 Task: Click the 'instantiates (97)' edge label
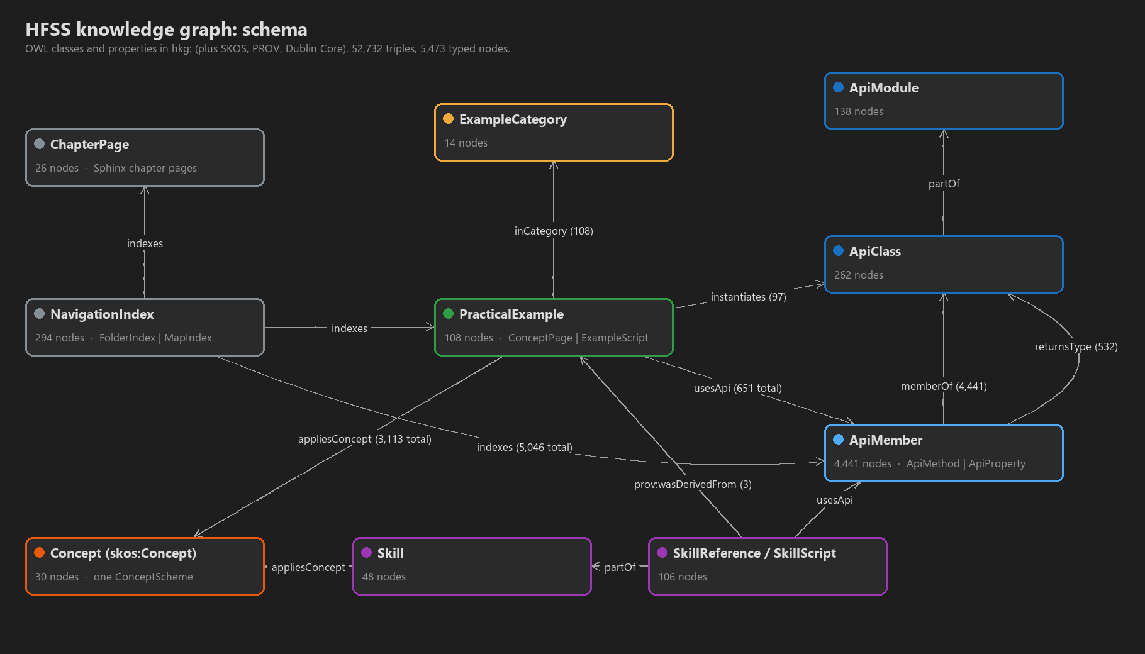(x=748, y=297)
